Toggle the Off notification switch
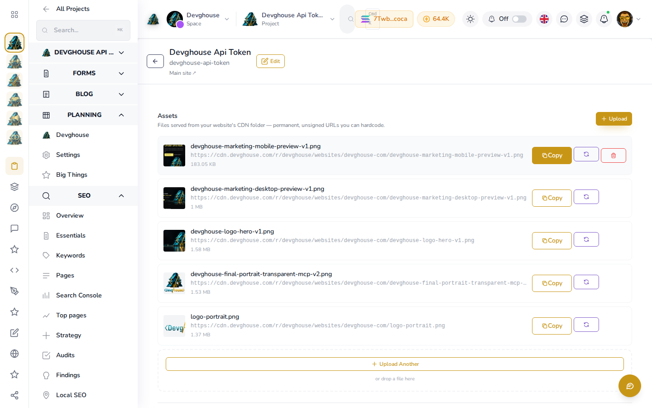Viewport: 652px width, 408px height. pos(519,19)
